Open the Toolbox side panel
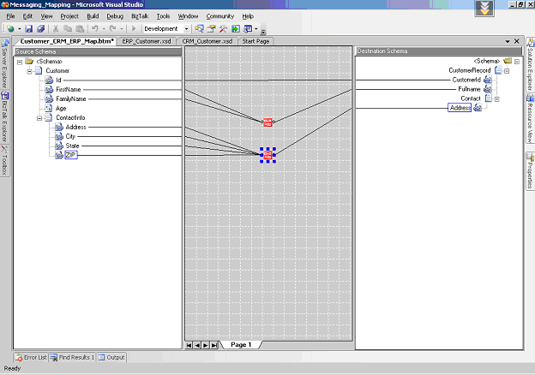 pos(5,160)
